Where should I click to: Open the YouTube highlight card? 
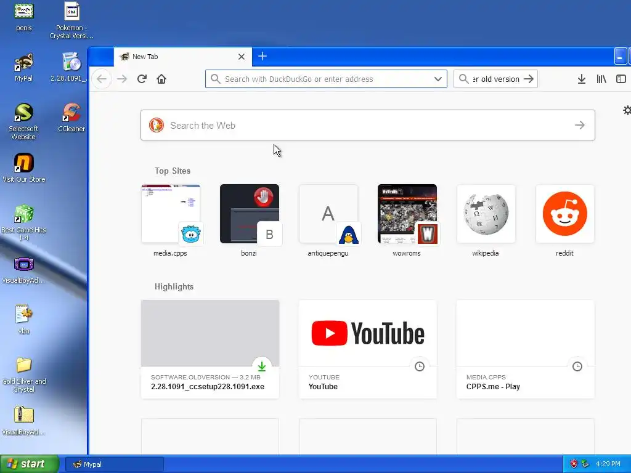[368, 349]
